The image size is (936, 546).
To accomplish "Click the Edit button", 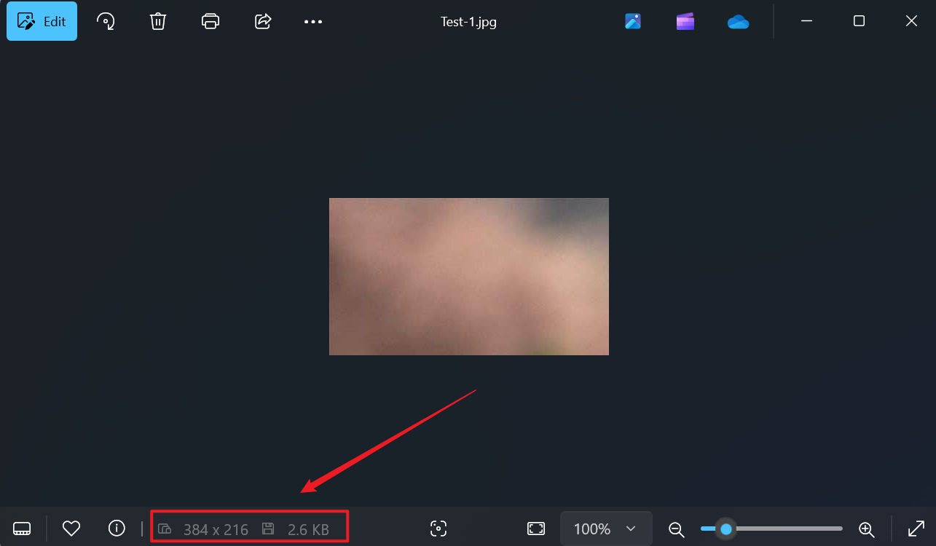I will [x=42, y=21].
